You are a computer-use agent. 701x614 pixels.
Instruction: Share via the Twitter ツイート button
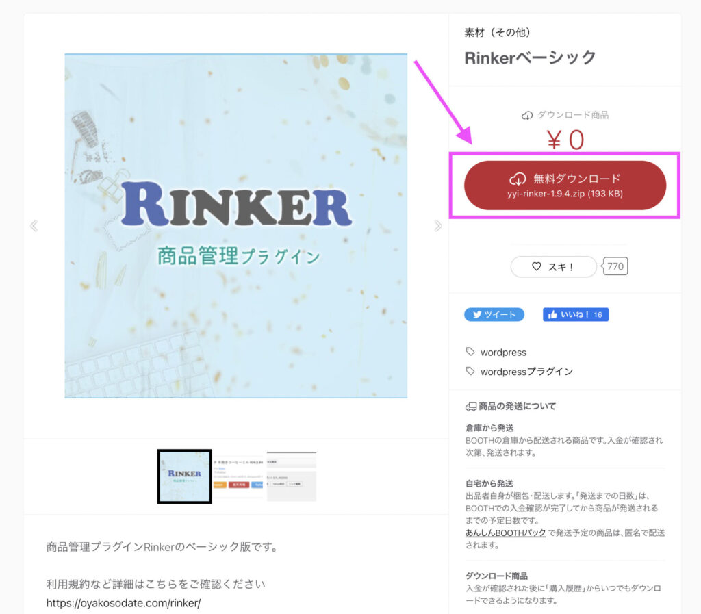494,315
